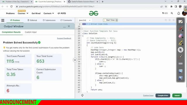Select the laser pointer annotation tool
This screenshot has height=105, width=187.
click(181, 57)
